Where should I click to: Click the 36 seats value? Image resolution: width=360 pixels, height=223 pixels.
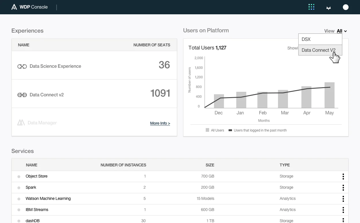point(164,65)
